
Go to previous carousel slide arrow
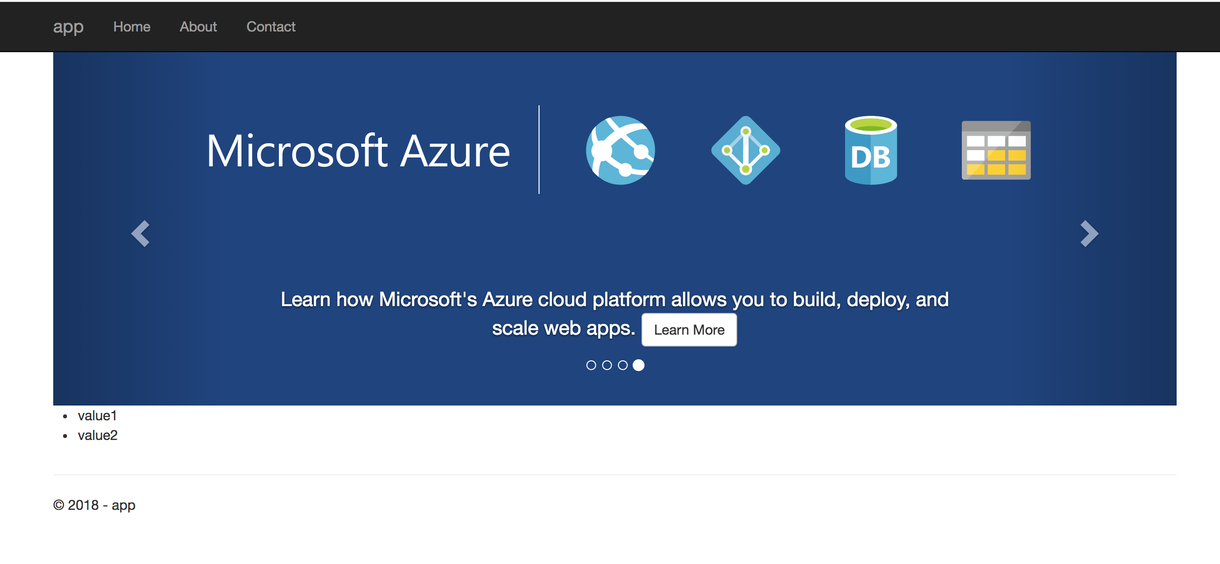point(140,233)
